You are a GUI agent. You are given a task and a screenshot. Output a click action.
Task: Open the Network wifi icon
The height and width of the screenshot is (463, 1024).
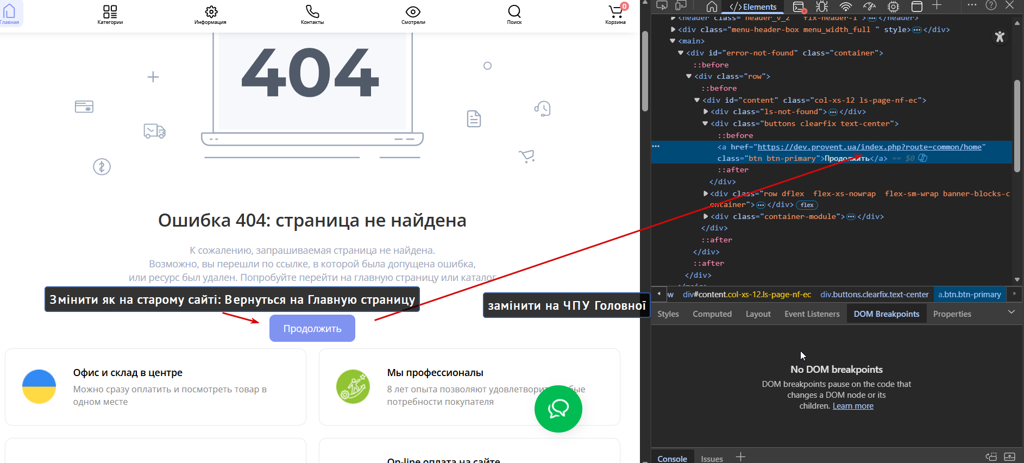[x=845, y=7]
